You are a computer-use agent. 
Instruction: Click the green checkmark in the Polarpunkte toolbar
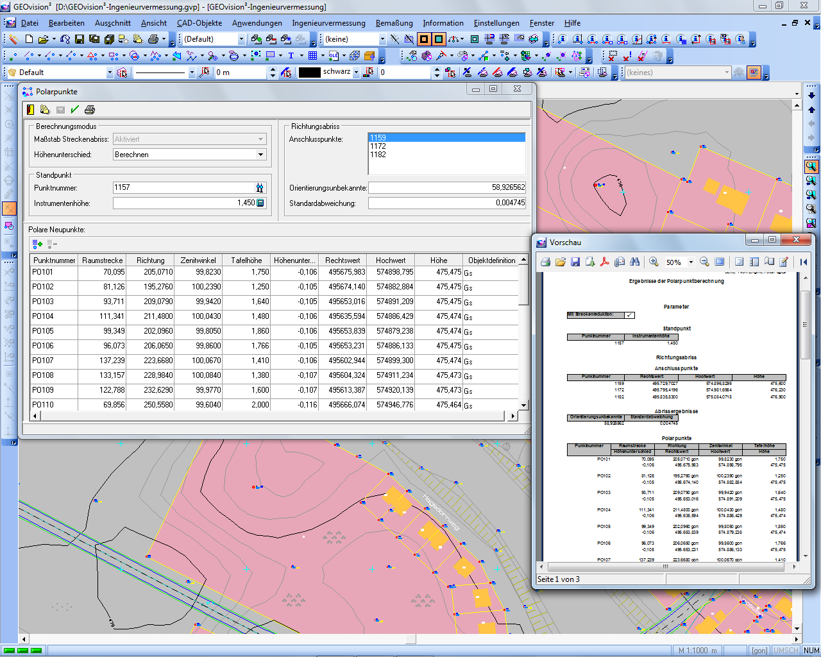click(x=75, y=110)
